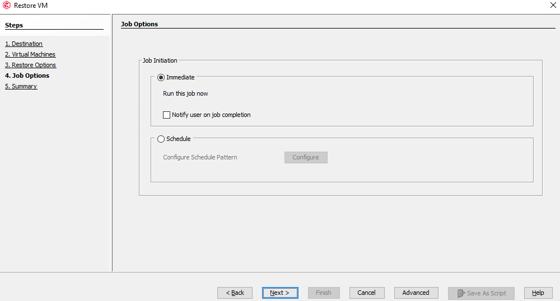Enable Notify user on job completion
Viewport: 560px width, 301px height.
point(166,115)
